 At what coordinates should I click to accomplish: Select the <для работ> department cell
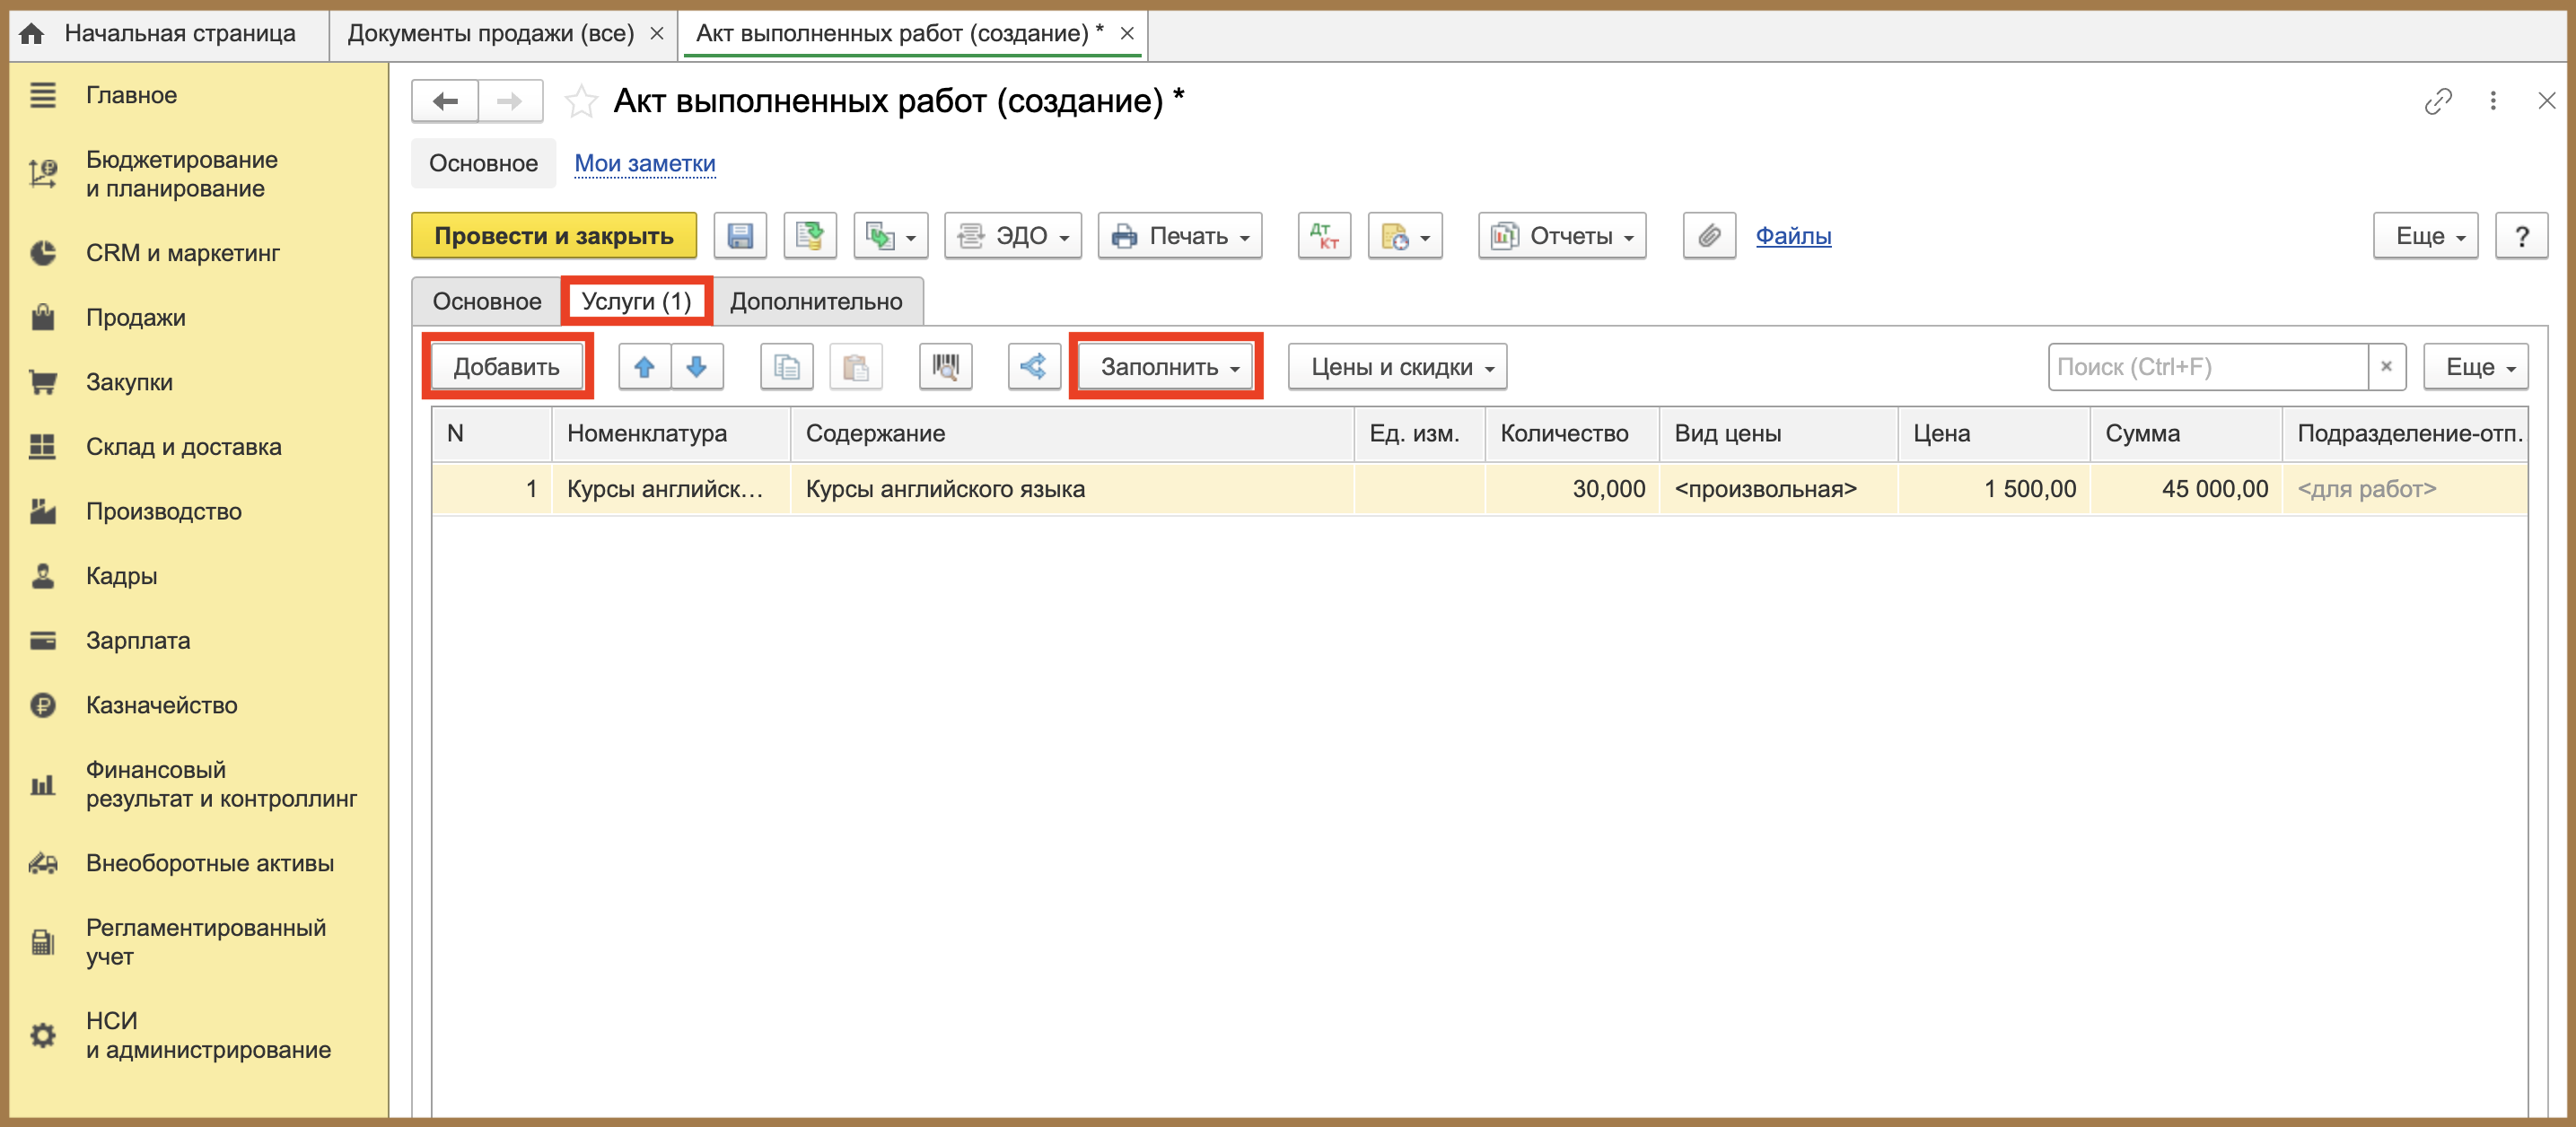[2405, 489]
